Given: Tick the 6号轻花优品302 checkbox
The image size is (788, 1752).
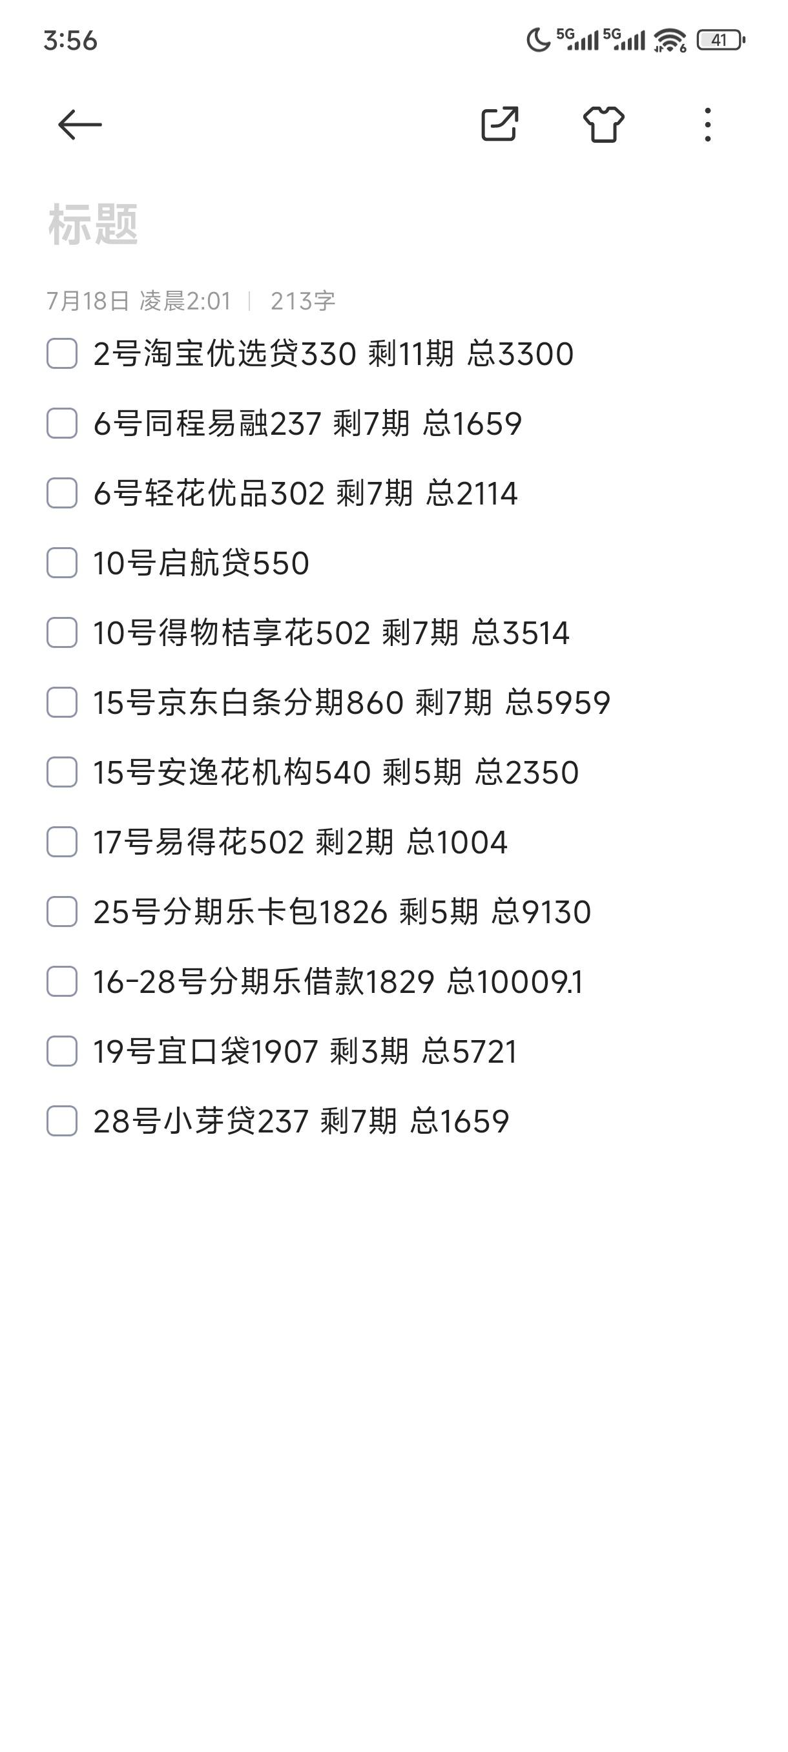Looking at the screenshot, I should tap(62, 493).
